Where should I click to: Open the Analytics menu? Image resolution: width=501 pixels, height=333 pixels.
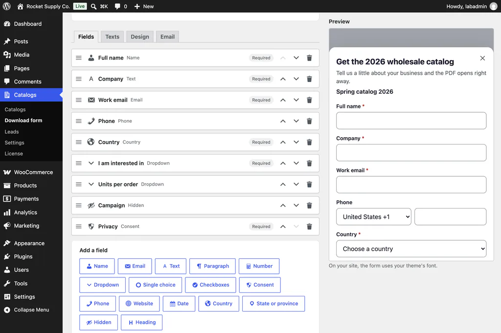(x=31, y=212)
